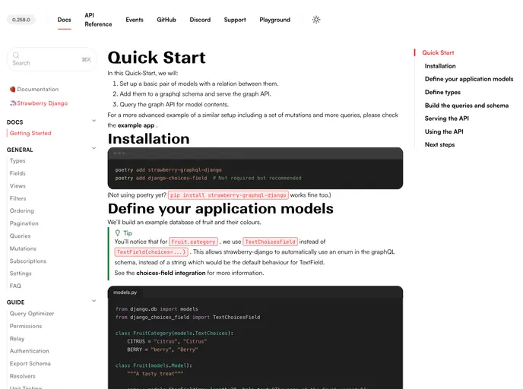Jump to Installation in table of contents
This screenshot has height=389, width=523.
[x=440, y=66]
